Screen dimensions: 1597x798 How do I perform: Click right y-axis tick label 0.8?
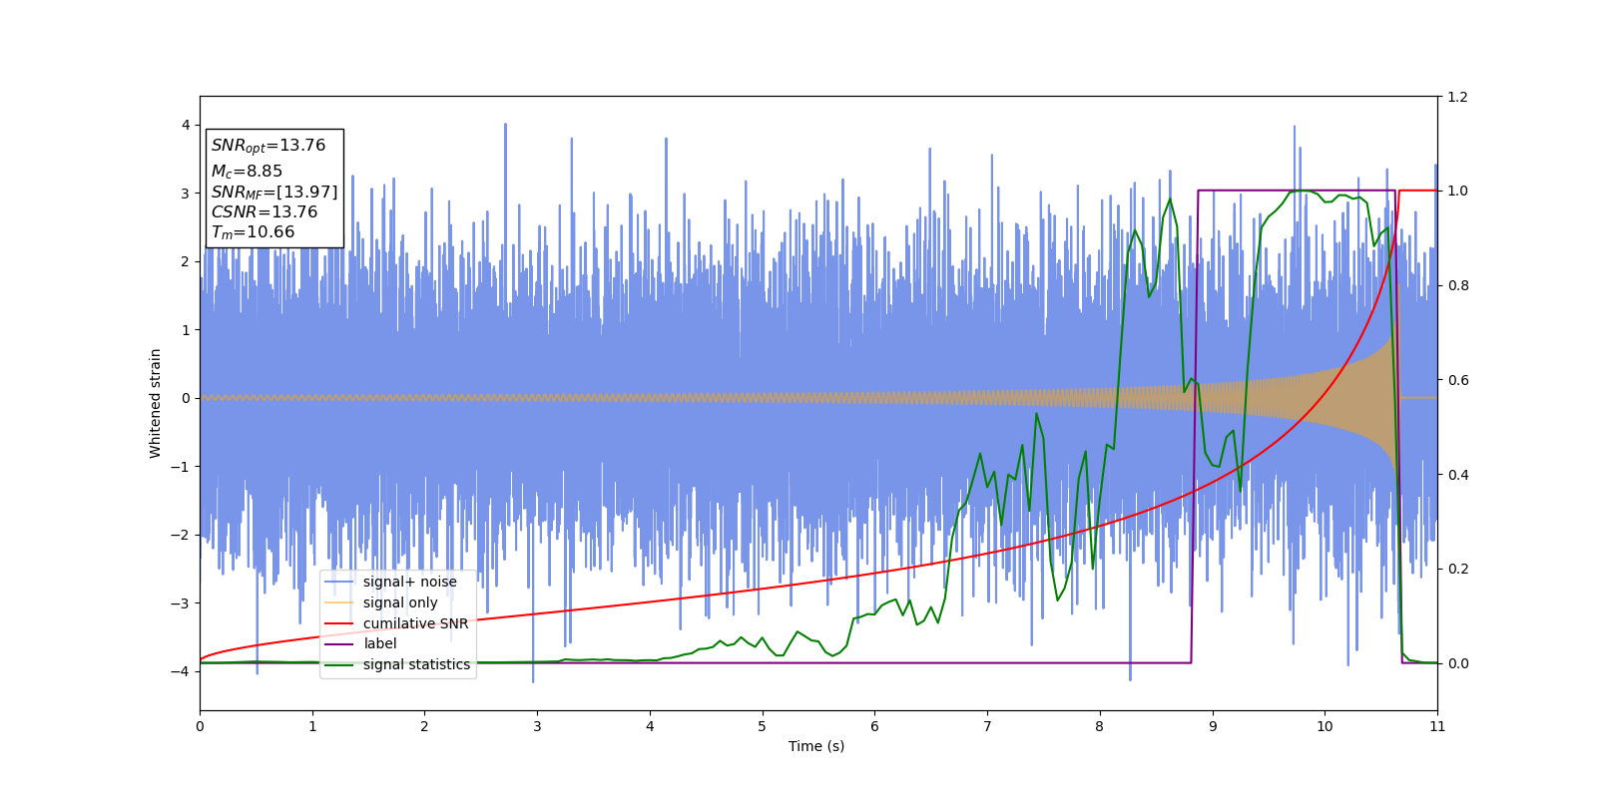(1457, 285)
